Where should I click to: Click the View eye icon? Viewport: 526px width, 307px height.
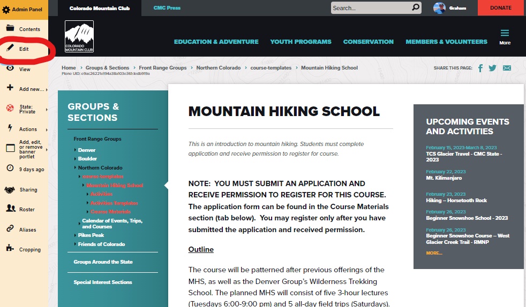coord(10,68)
